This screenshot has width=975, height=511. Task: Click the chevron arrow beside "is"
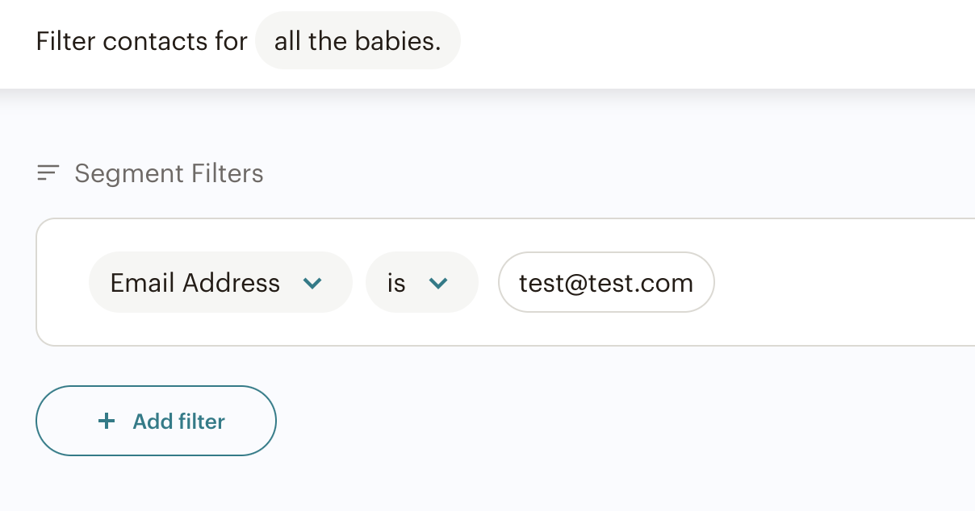[x=438, y=283]
